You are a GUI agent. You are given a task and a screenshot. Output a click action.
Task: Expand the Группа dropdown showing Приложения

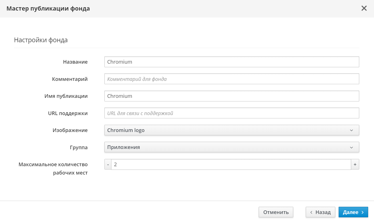click(x=231, y=147)
